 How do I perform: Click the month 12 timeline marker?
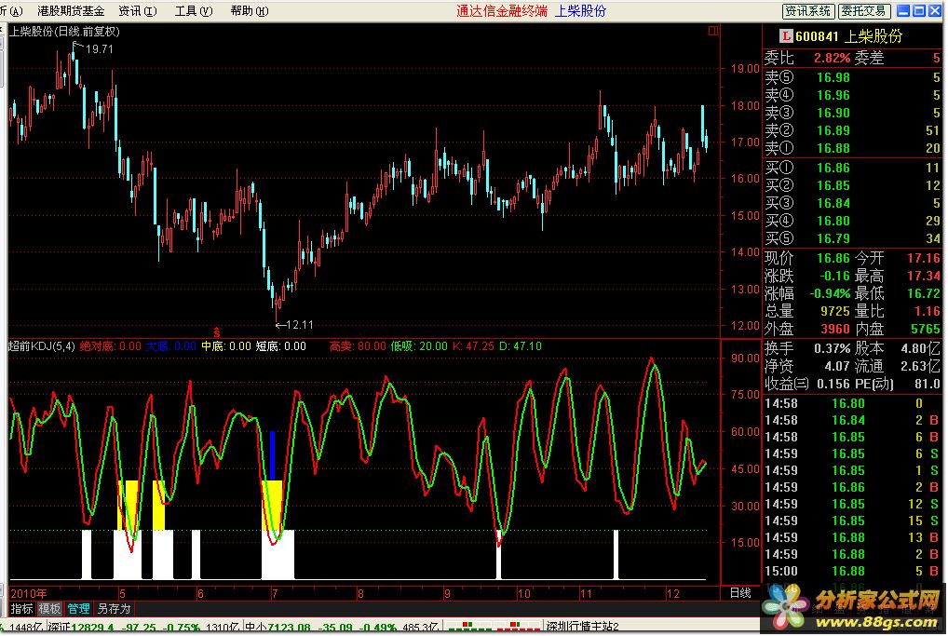click(673, 594)
